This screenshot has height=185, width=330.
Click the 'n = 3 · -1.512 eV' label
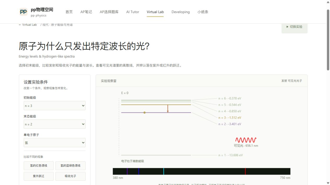pos(230,118)
